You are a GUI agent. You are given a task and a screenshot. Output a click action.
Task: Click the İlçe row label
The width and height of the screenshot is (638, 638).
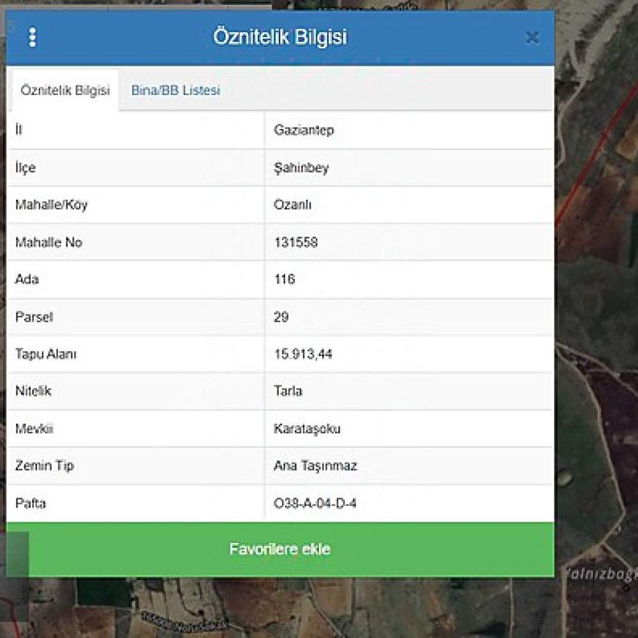click(x=26, y=168)
